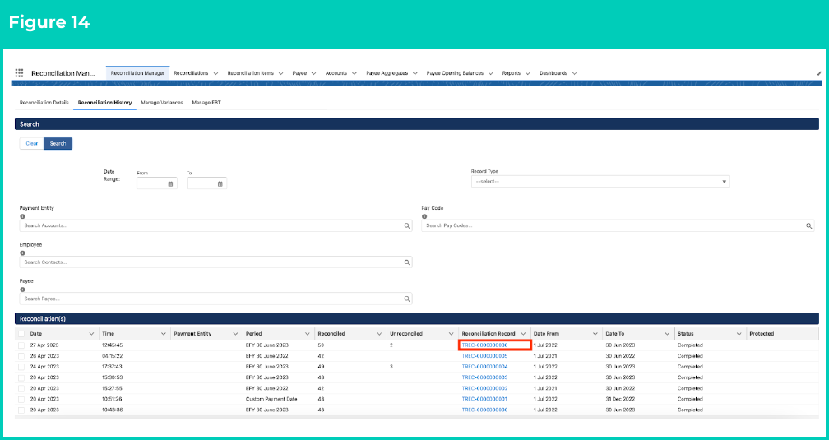
Task: Open the Date Range To calendar icon
Action: tap(220, 184)
